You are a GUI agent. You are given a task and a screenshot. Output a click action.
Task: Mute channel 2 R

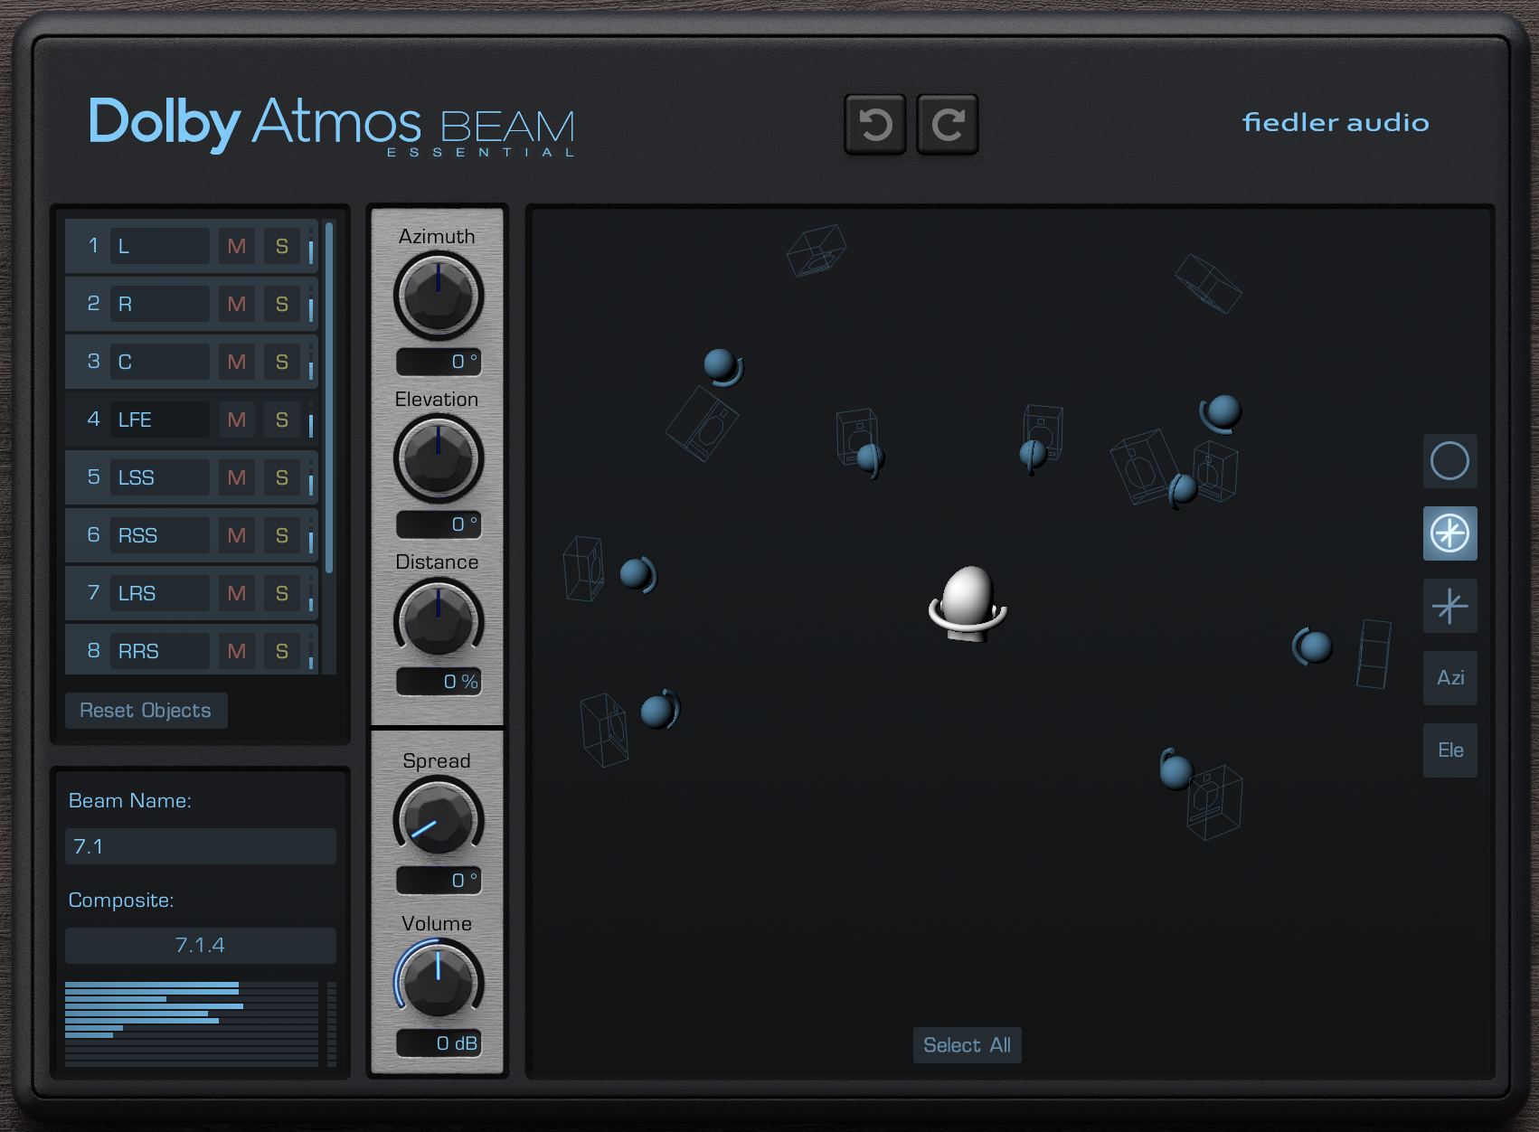(x=237, y=304)
